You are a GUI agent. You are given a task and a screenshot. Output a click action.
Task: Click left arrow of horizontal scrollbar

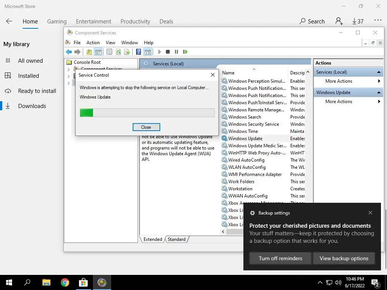pos(223,231)
